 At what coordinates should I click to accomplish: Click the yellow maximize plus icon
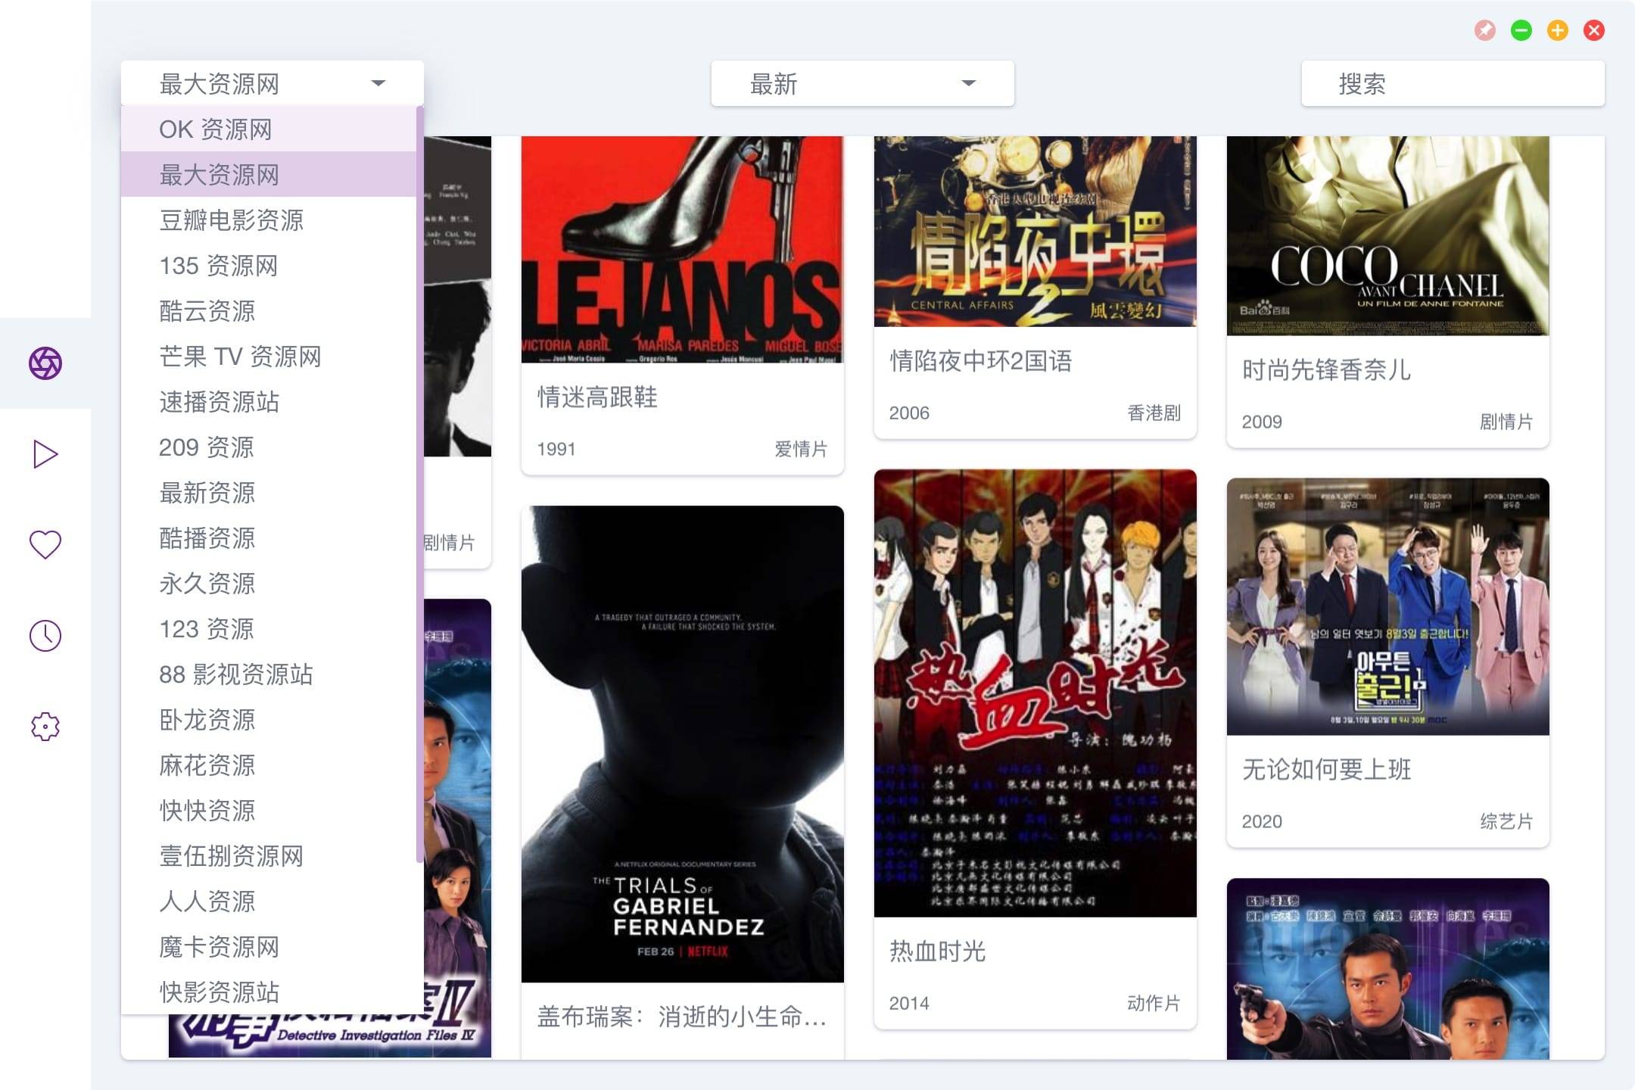tap(1558, 30)
